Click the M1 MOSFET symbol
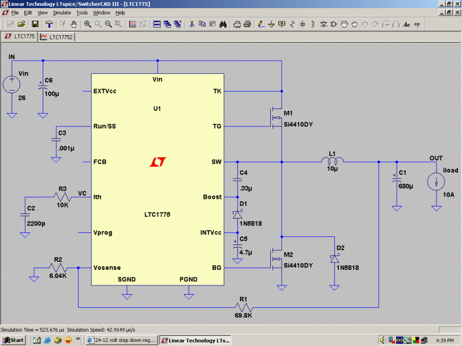 [x=276, y=118]
